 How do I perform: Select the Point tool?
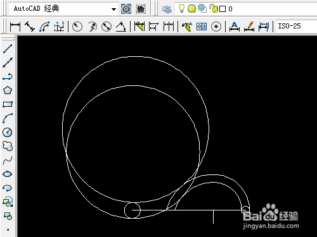point(8,229)
